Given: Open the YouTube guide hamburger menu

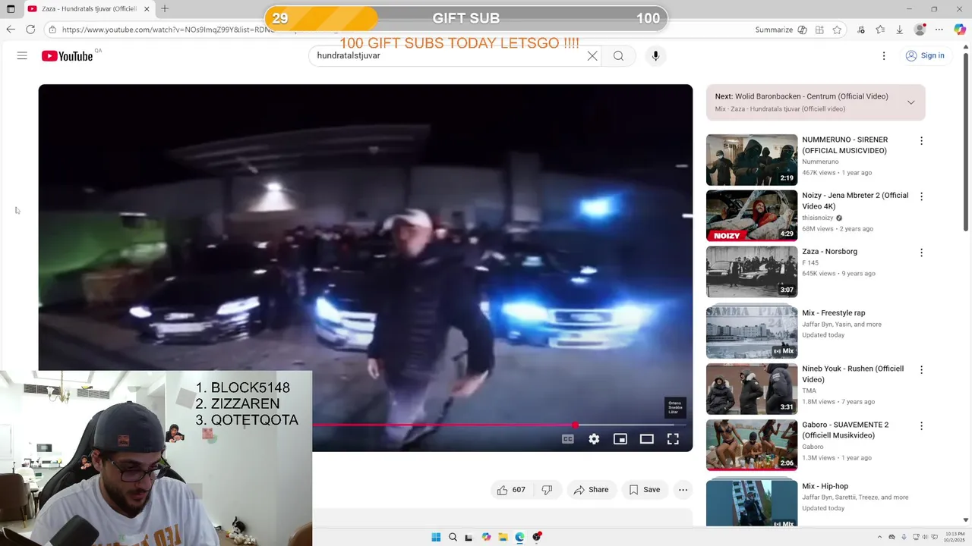Looking at the screenshot, I should tap(22, 55).
